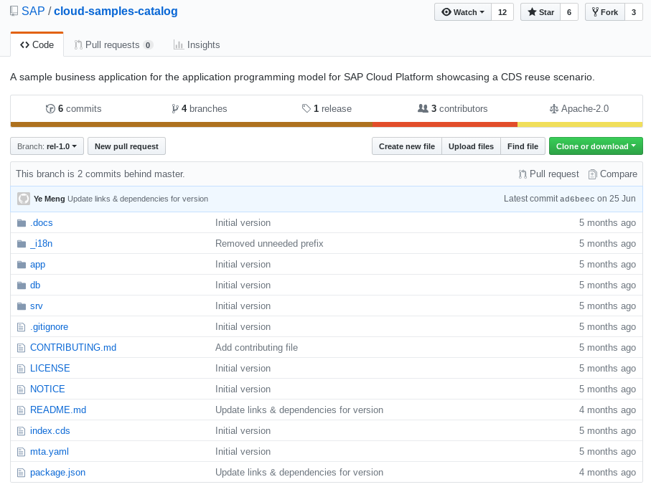
Task: Open latest commit ad6beec
Action: [x=577, y=199]
